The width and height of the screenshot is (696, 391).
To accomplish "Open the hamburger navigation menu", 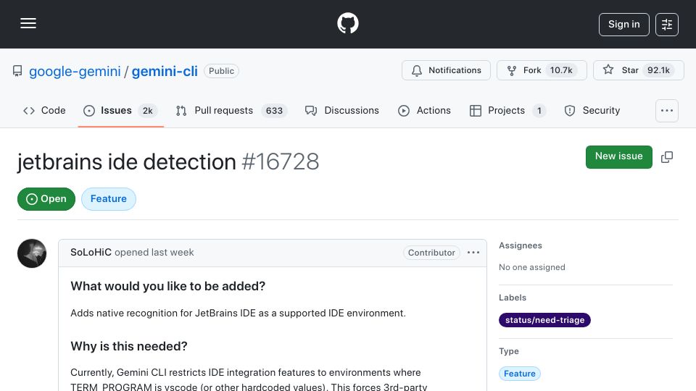I will [28, 23].
